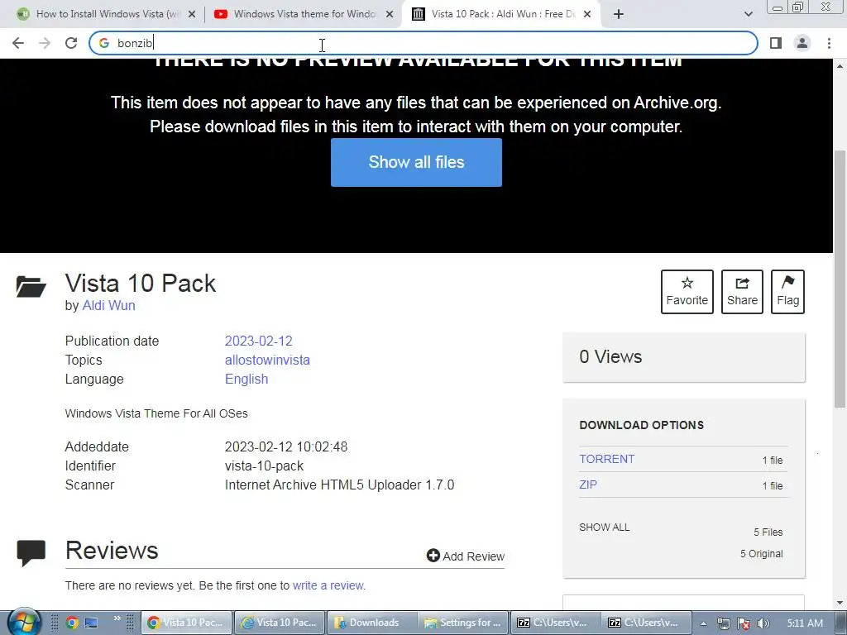Viewport: 847px width, 635px height.
Task: Click SHOW ALL in download options
Action: click(604, 527)
